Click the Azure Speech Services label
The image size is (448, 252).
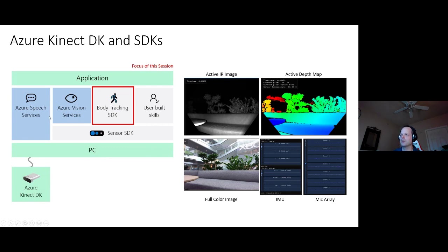click(x=31, y=111)
